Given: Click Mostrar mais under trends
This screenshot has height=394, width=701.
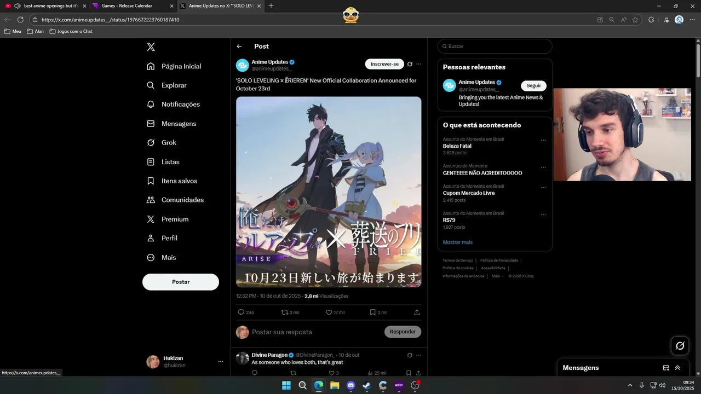Looking at the screenshot, I should pos(458,242).
